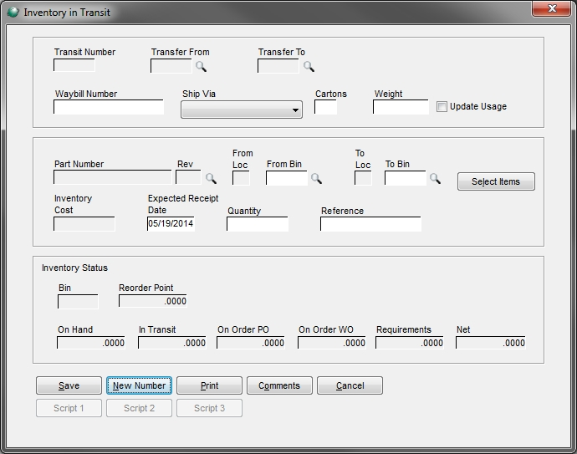Image resolution: width=577 pixels, height=454 pixels.
Task: Click the Script 3 button
Action: (209, 408)
